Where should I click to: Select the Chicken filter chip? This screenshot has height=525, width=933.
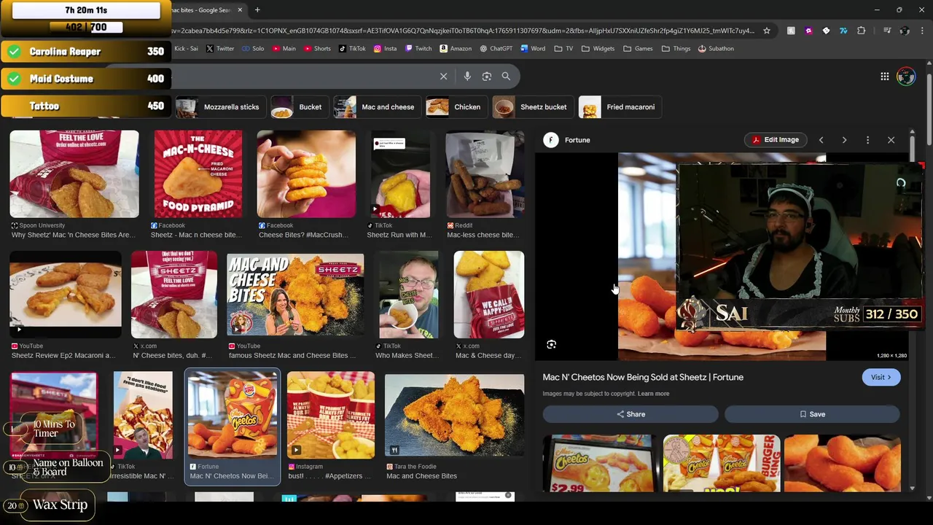click(x=457, y=107)
